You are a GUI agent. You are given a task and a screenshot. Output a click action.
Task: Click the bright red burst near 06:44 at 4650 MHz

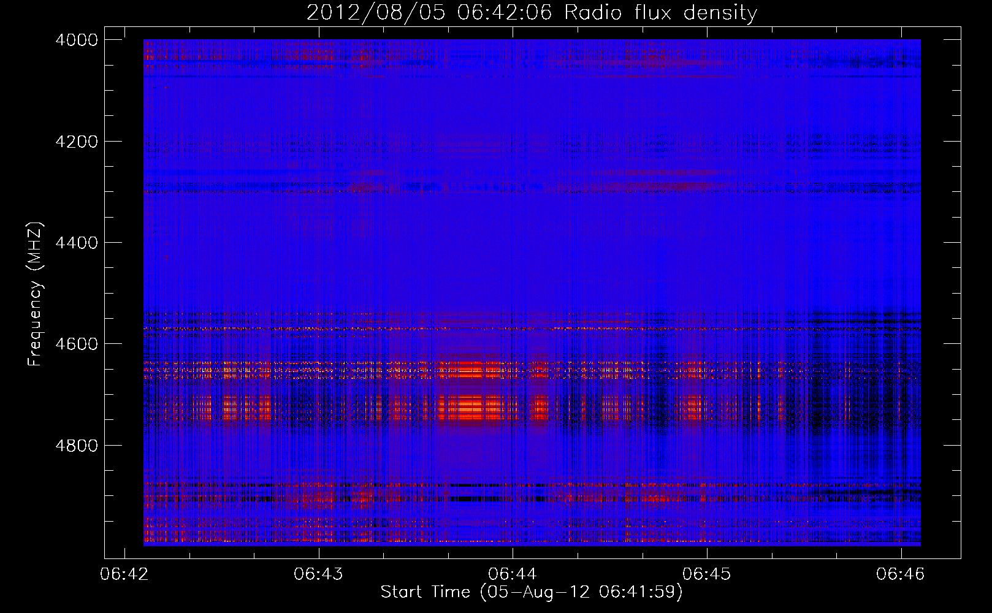pos(471,369)
